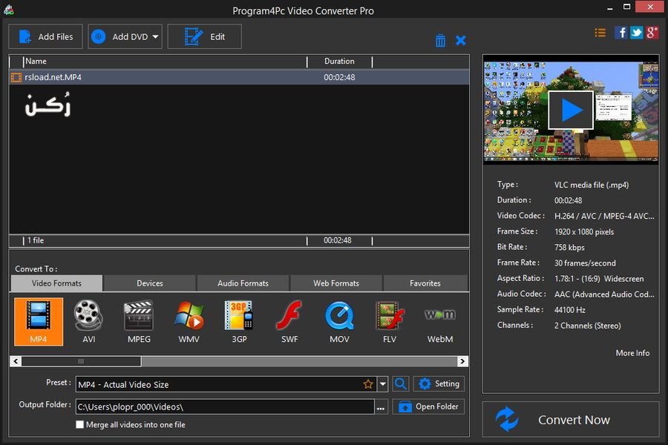
Task: Click the blue X clear-list icon
Action: coord(460,41)
